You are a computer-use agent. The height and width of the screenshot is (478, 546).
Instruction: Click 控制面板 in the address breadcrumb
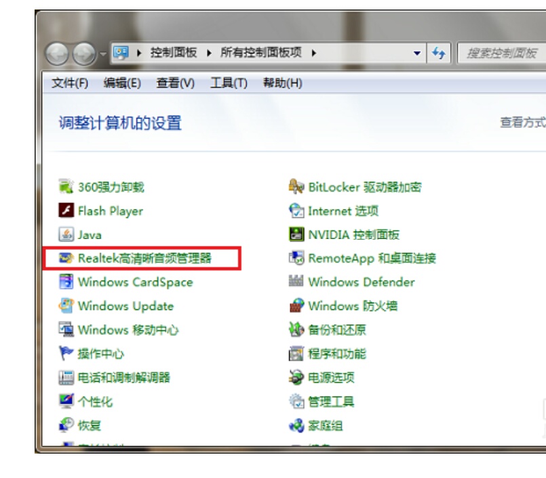pyautogui.click(x=174, y=53)
